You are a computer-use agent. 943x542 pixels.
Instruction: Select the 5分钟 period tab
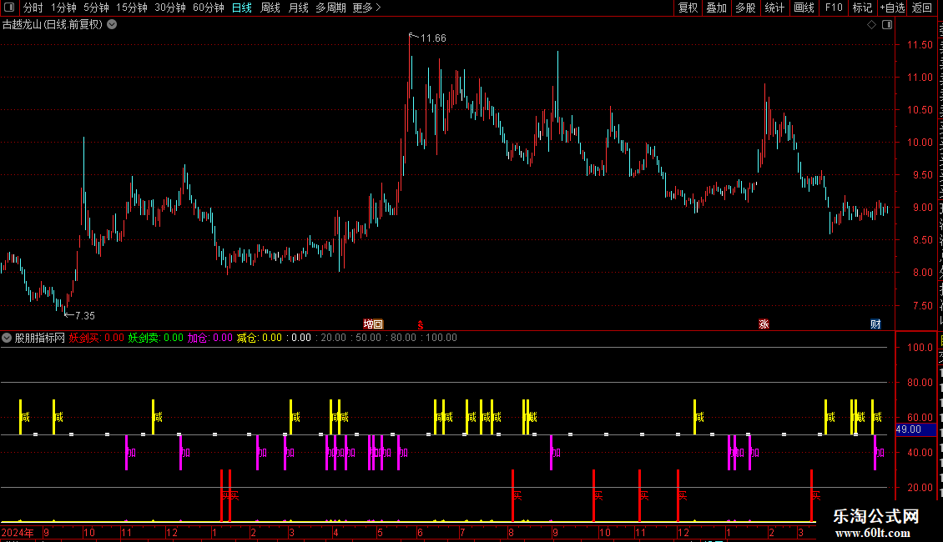point(96,8)
